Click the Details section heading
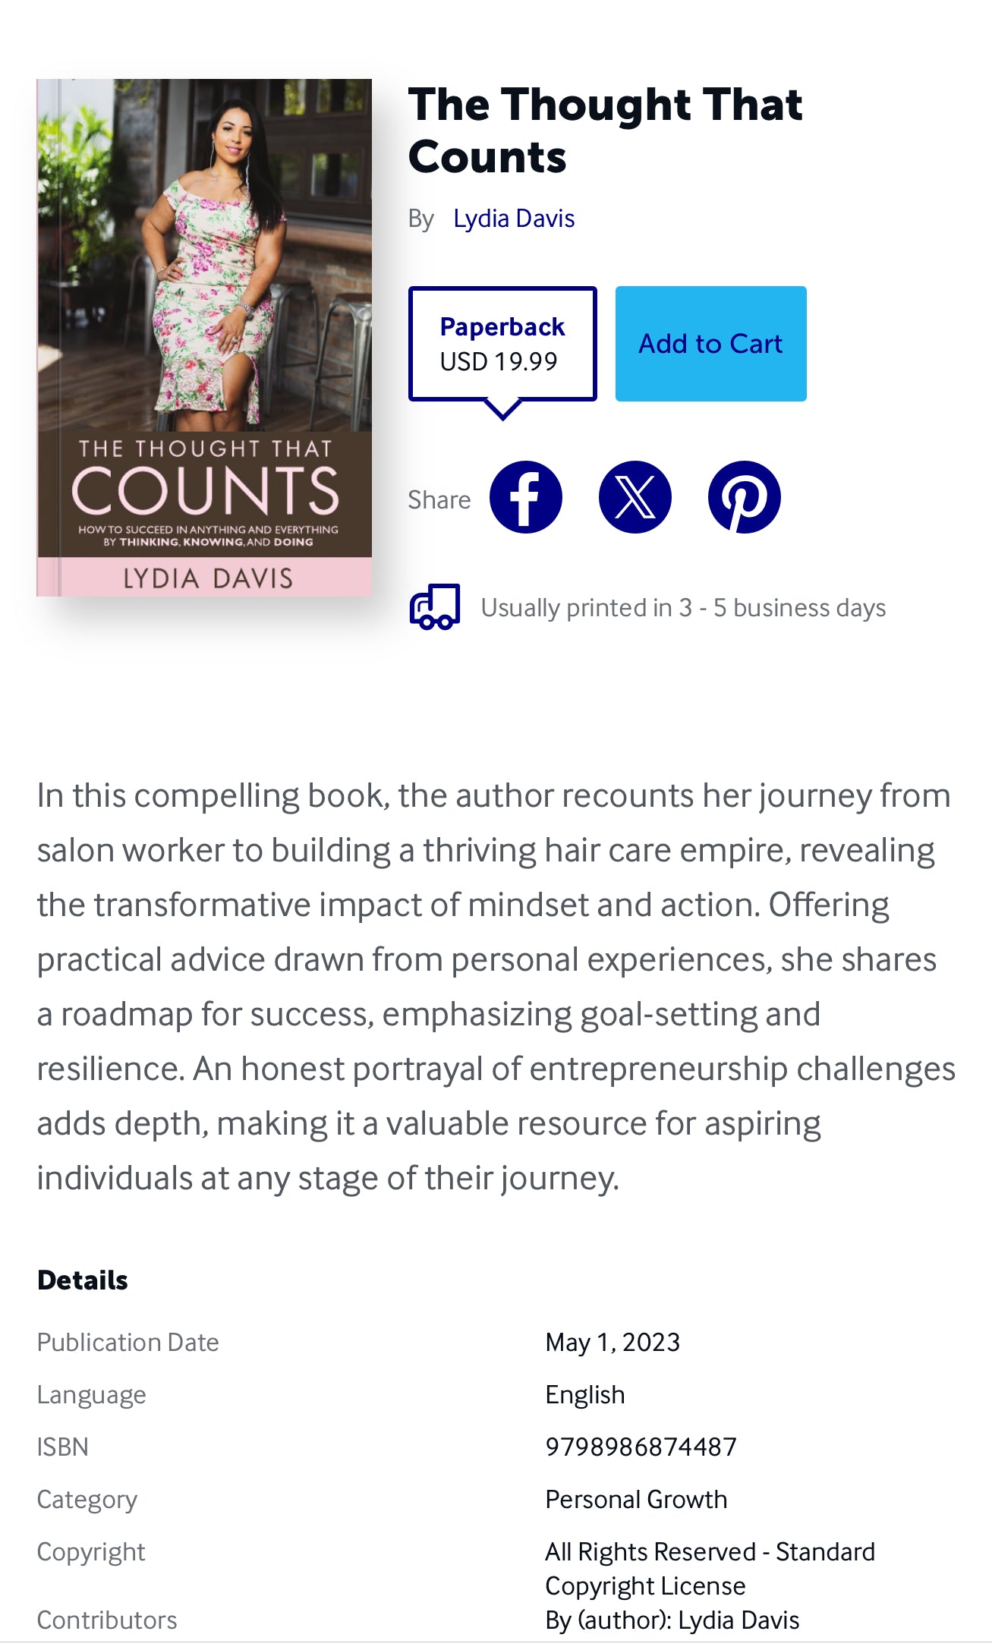This screenshot has height=1650, width=992. click(83, 1280)
